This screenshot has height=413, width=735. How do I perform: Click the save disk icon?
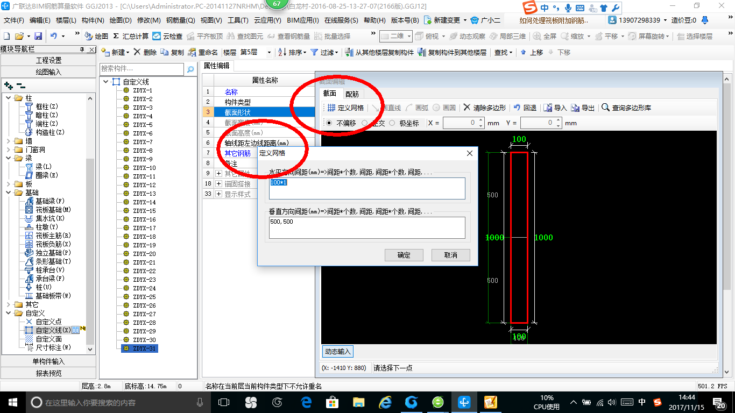[38, 36]
